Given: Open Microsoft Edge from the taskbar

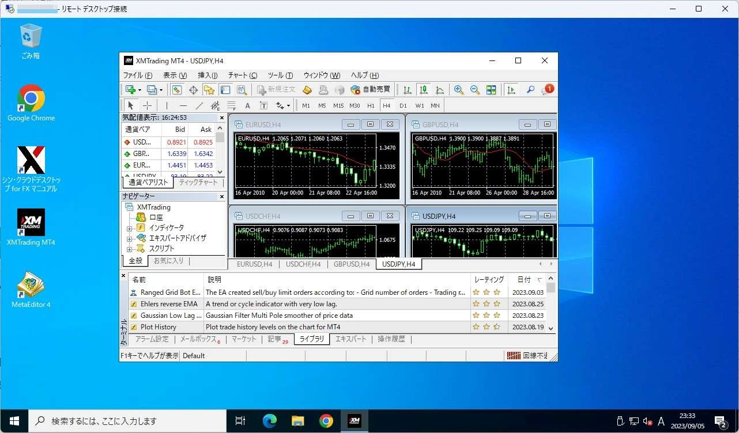Looking at the screenshot, I should point(270,421).
